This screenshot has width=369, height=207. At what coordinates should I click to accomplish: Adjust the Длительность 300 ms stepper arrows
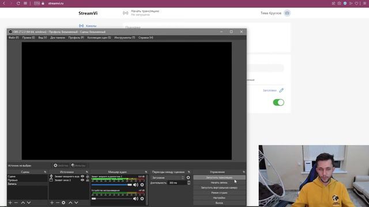point(189,183)
